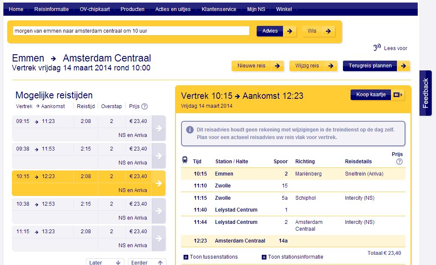Click arrow on the 11:15 to 13:23 trip

point(159,238)
